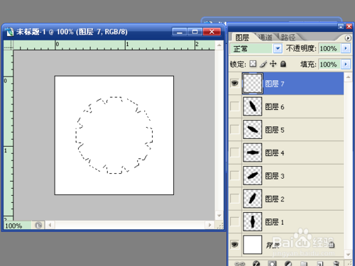The width and height of the screenshot is (355, 266).
Task: Click the delete layer trash icon
Action: coord(336,263)
